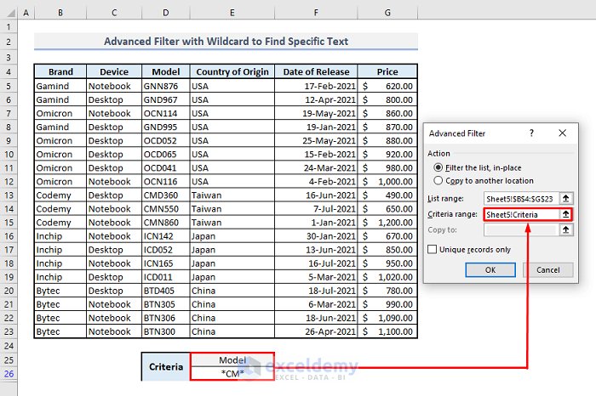Select Bytec cell in row 22
This screenshot has width=596, height=396.
[60, 318]
